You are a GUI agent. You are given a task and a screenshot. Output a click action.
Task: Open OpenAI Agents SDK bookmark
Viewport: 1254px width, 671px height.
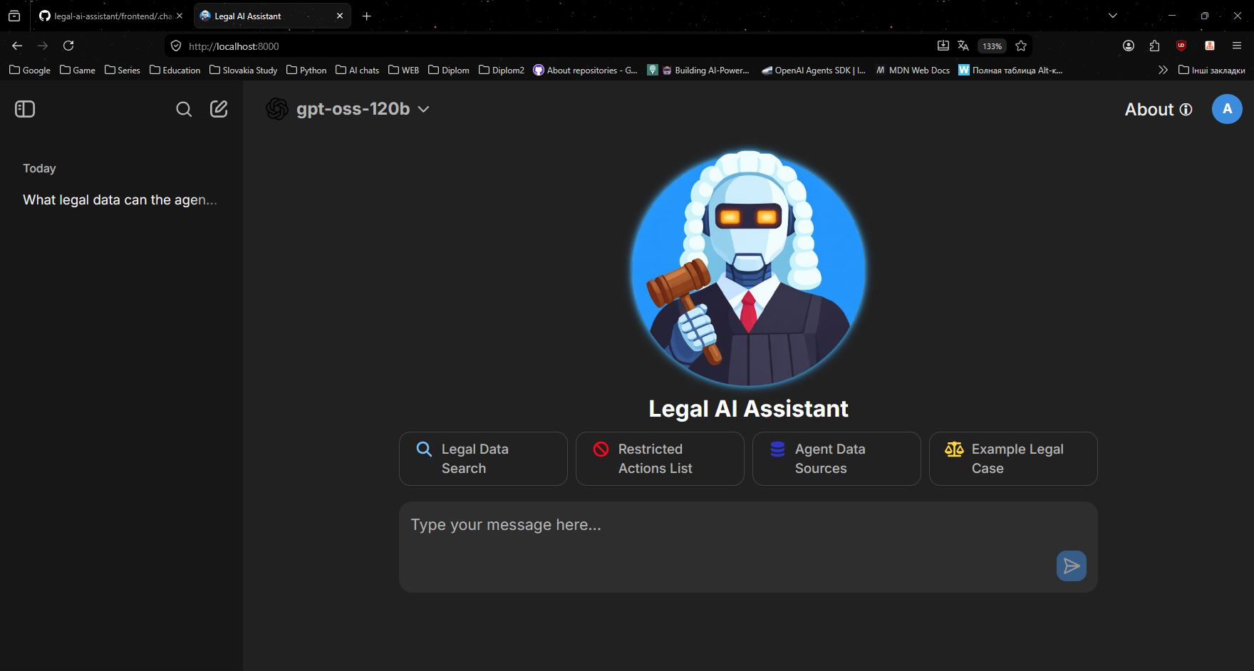(x=814, y=70)
